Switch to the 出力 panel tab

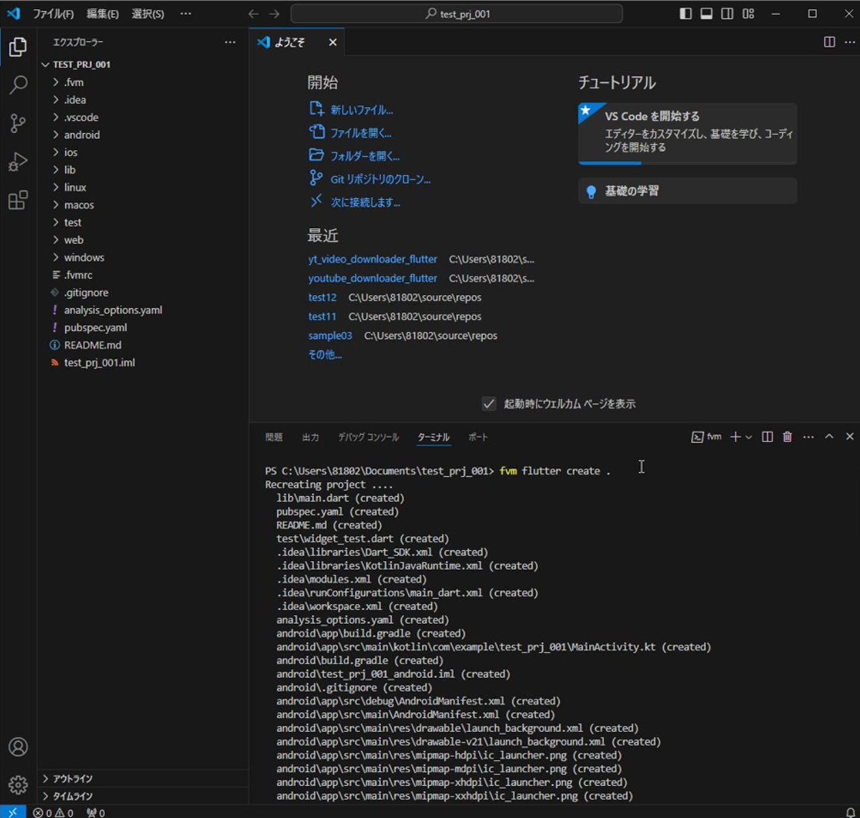click(x=310, y=437)
